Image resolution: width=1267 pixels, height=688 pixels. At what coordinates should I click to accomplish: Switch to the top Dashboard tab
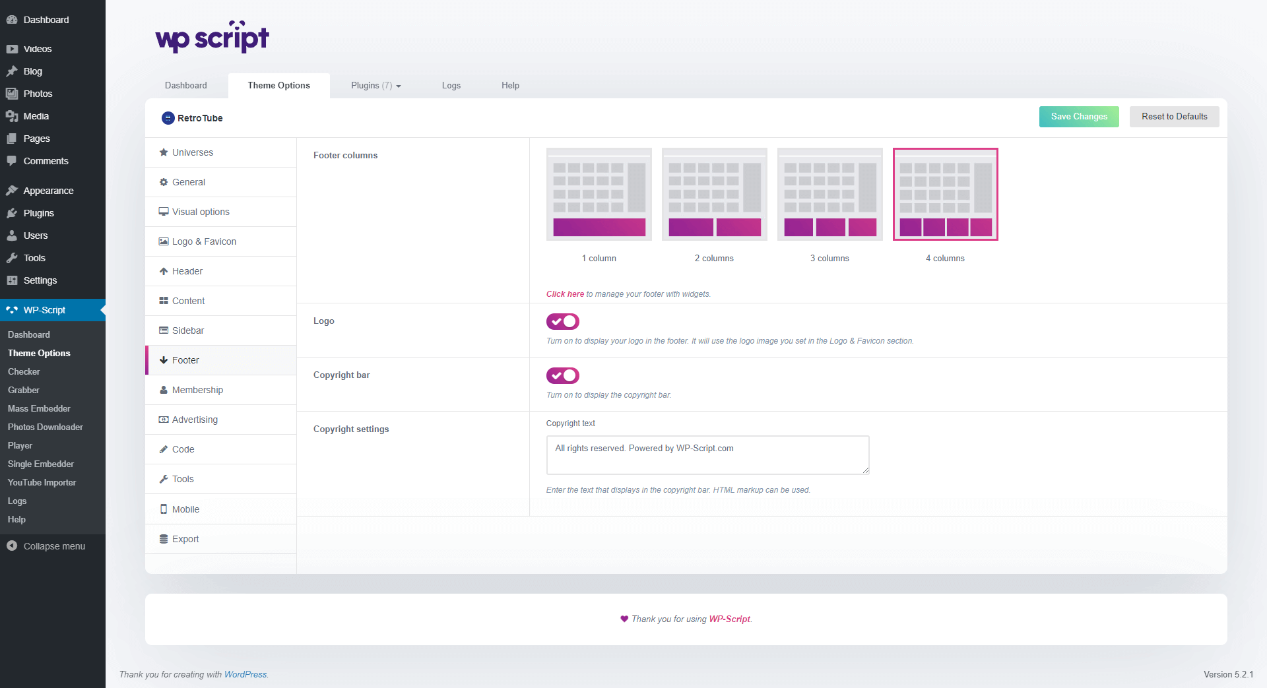click(186, 86)
